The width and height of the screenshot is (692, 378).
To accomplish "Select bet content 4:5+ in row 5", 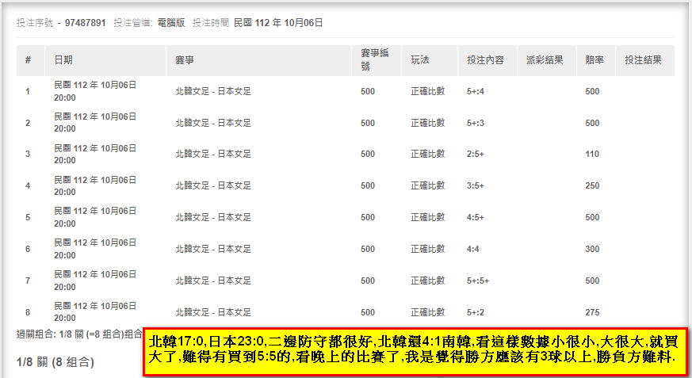I will tap(476, 217).
